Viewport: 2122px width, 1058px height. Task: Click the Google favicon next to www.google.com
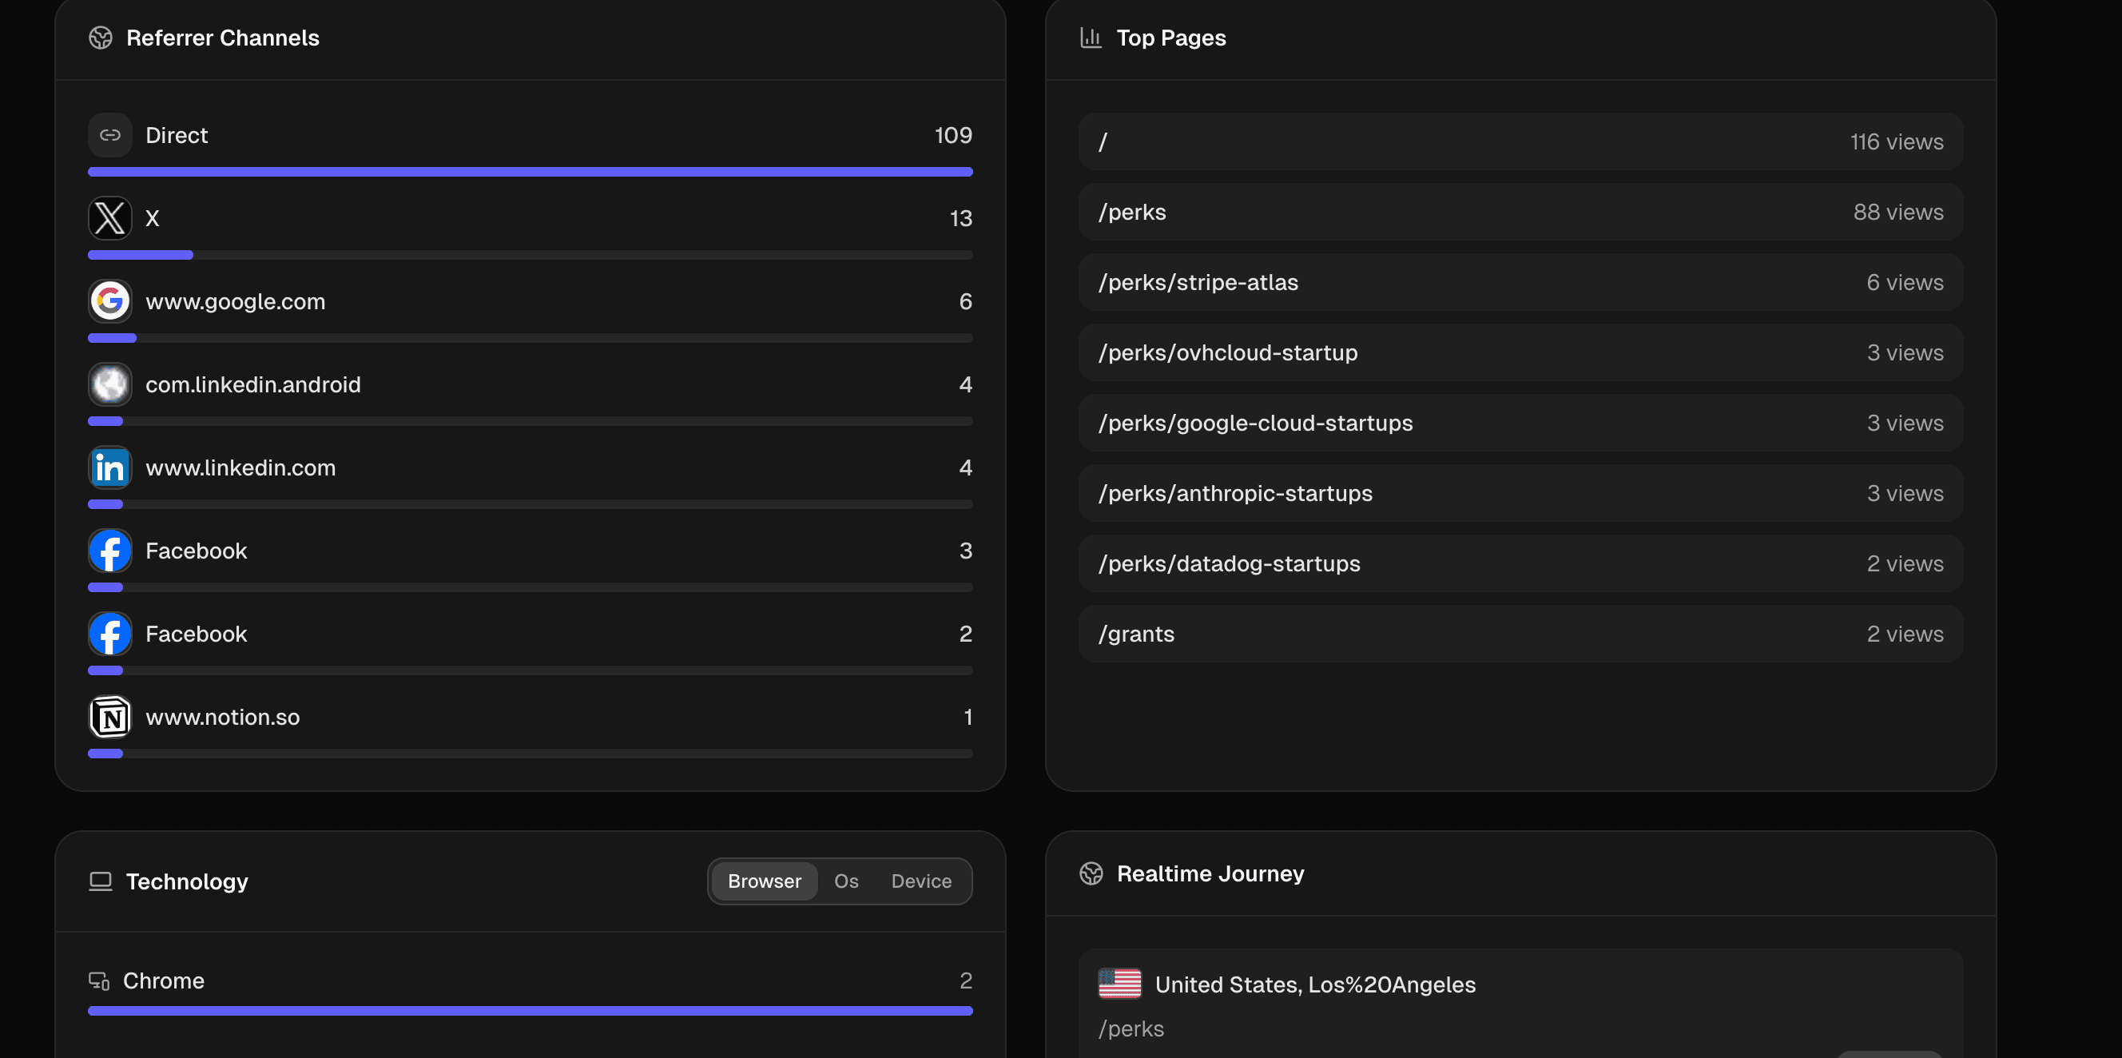pos(109,301)
